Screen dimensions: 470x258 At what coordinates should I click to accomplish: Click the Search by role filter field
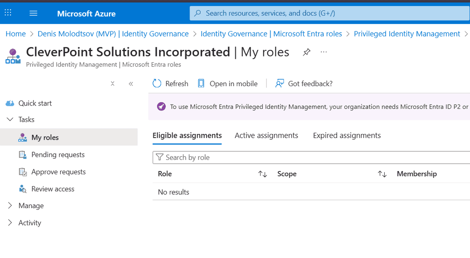(313, 157)
